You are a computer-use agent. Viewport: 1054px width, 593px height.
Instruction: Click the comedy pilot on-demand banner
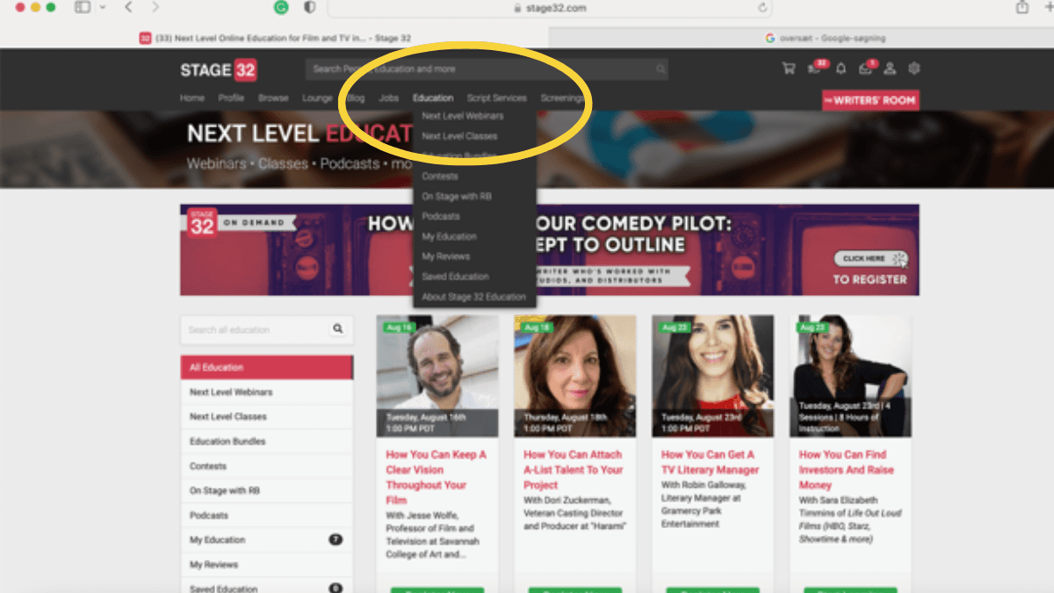pos(550,250)
